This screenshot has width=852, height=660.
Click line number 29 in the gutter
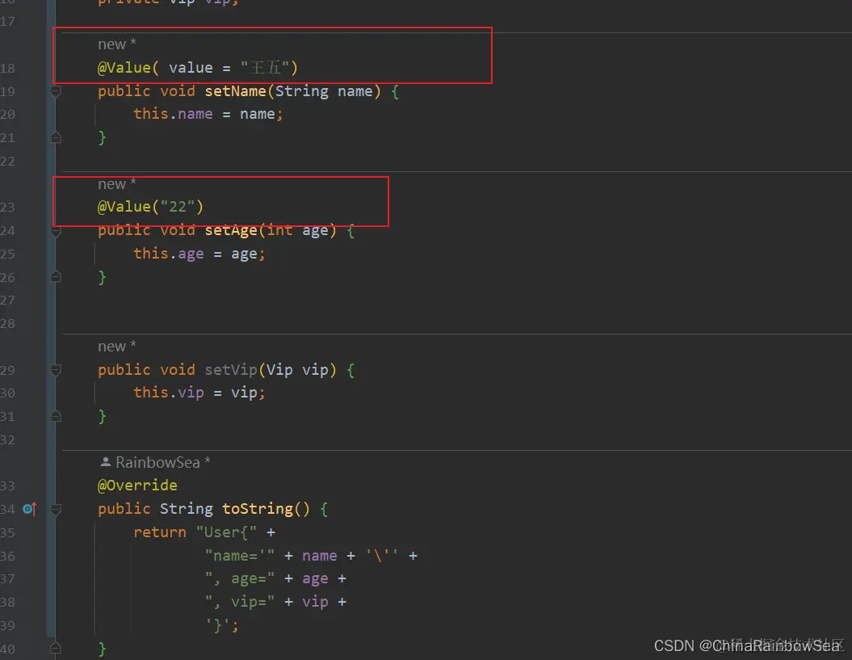click(7, 370)
